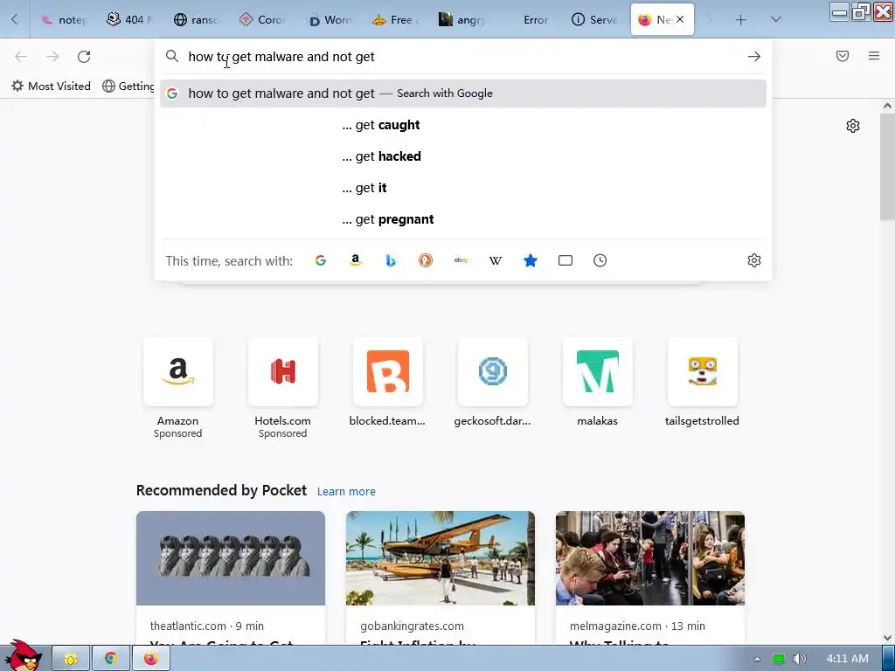The height and width of the screenshot is (671, 895).
Task: Search bookmarks with the star icon
Action: click(531, 260)
